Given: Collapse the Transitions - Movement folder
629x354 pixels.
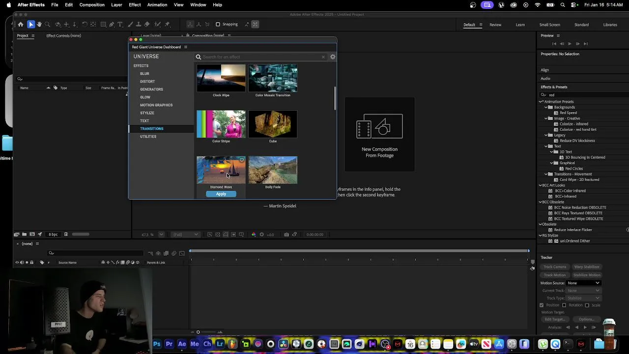Looking at the screenshot, I should pyautogui.click(x=546, y=174).
